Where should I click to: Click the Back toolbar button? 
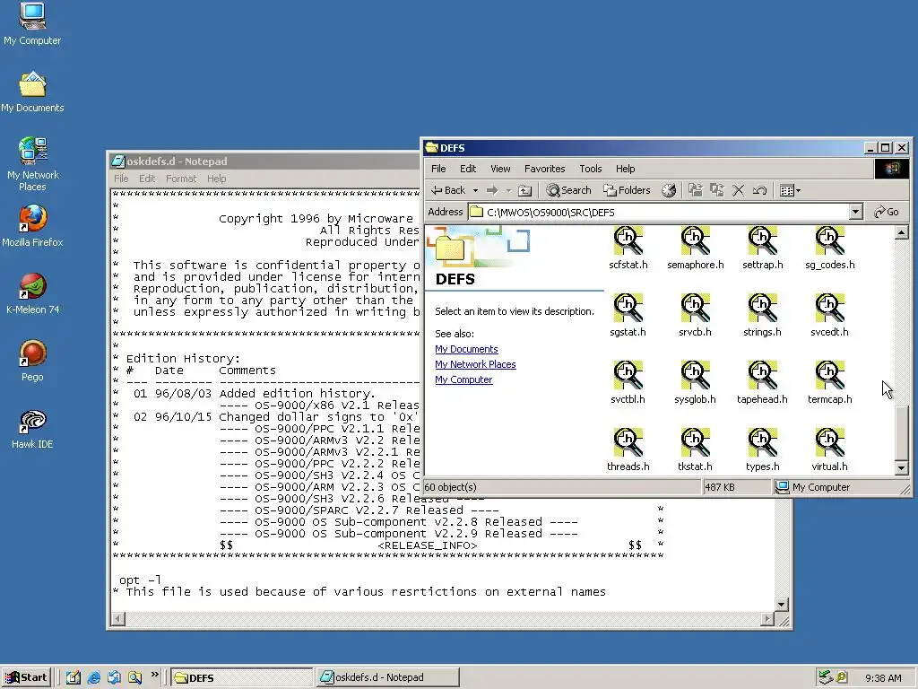tap(448, 190)
